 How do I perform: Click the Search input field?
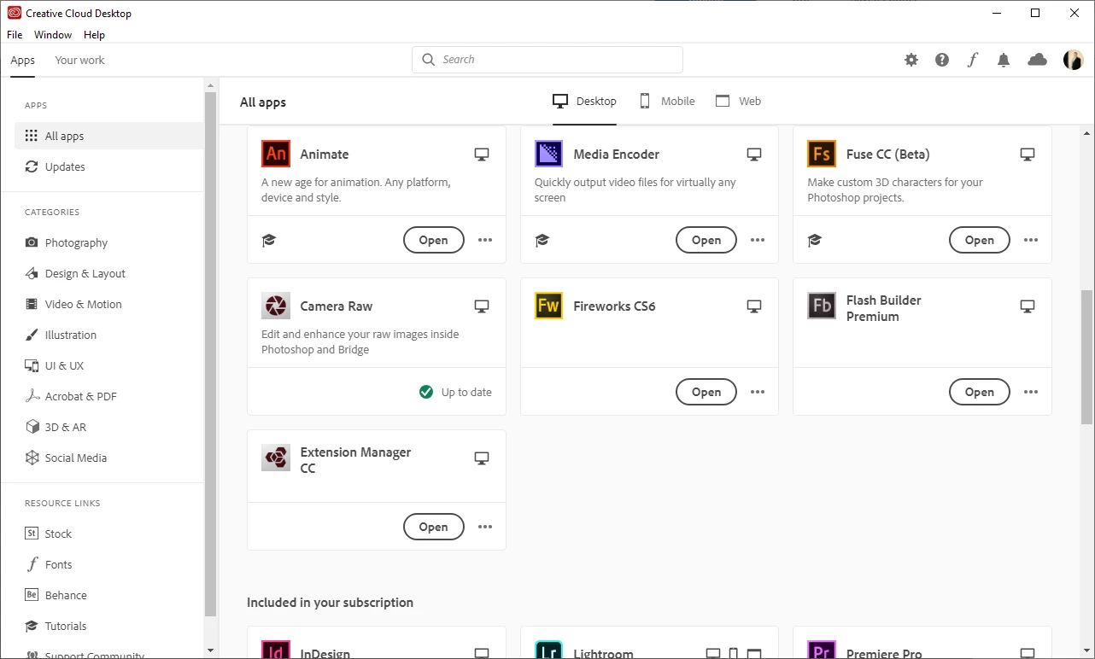pos(547,60)
